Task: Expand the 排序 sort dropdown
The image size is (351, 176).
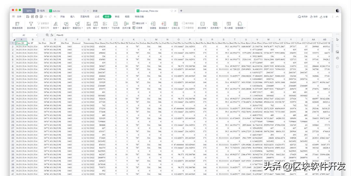Action: click(x=55, y=28)
